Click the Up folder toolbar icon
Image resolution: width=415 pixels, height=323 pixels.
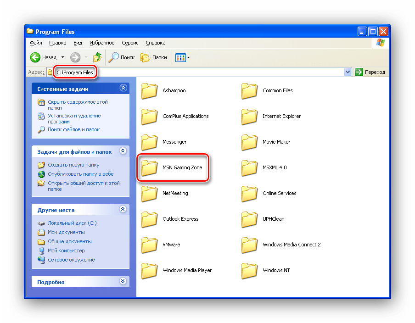coord(97,57)
